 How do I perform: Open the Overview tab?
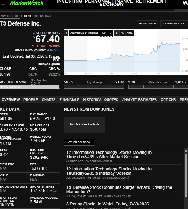tap(11, 100)
